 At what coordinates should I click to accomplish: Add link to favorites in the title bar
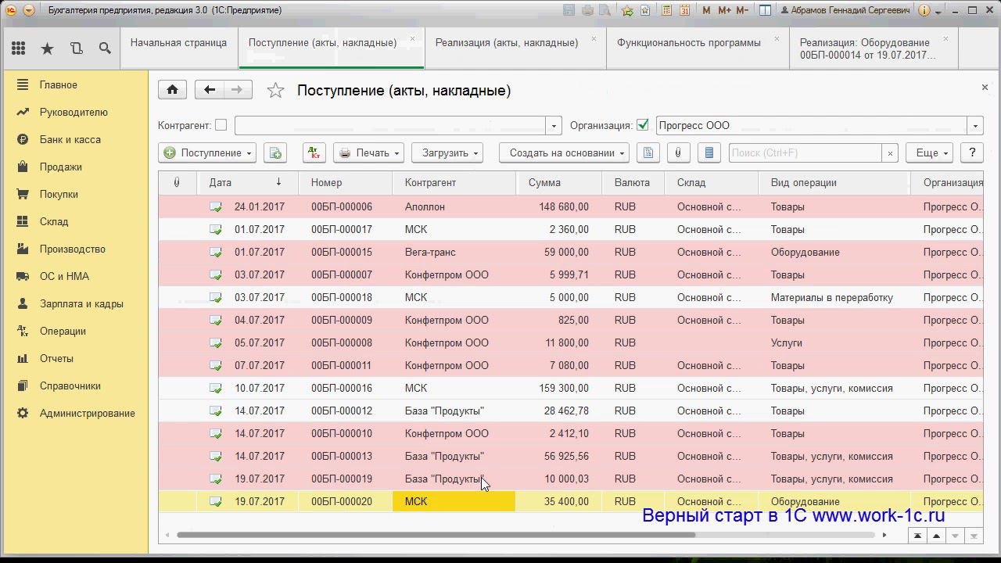[x=627, y=10]
